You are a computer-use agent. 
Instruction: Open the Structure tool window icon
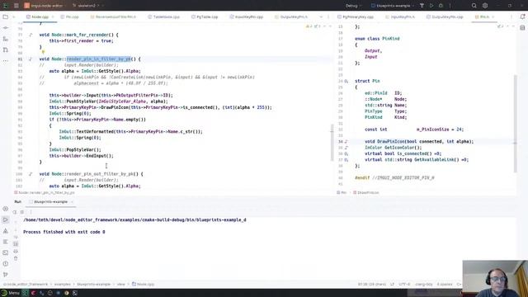tap(6, 39)
